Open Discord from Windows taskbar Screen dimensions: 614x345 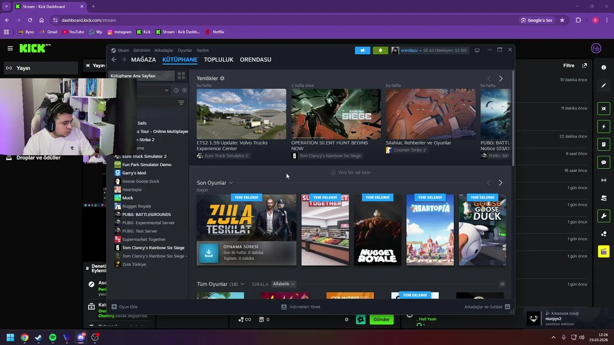[x=81, y=337]
